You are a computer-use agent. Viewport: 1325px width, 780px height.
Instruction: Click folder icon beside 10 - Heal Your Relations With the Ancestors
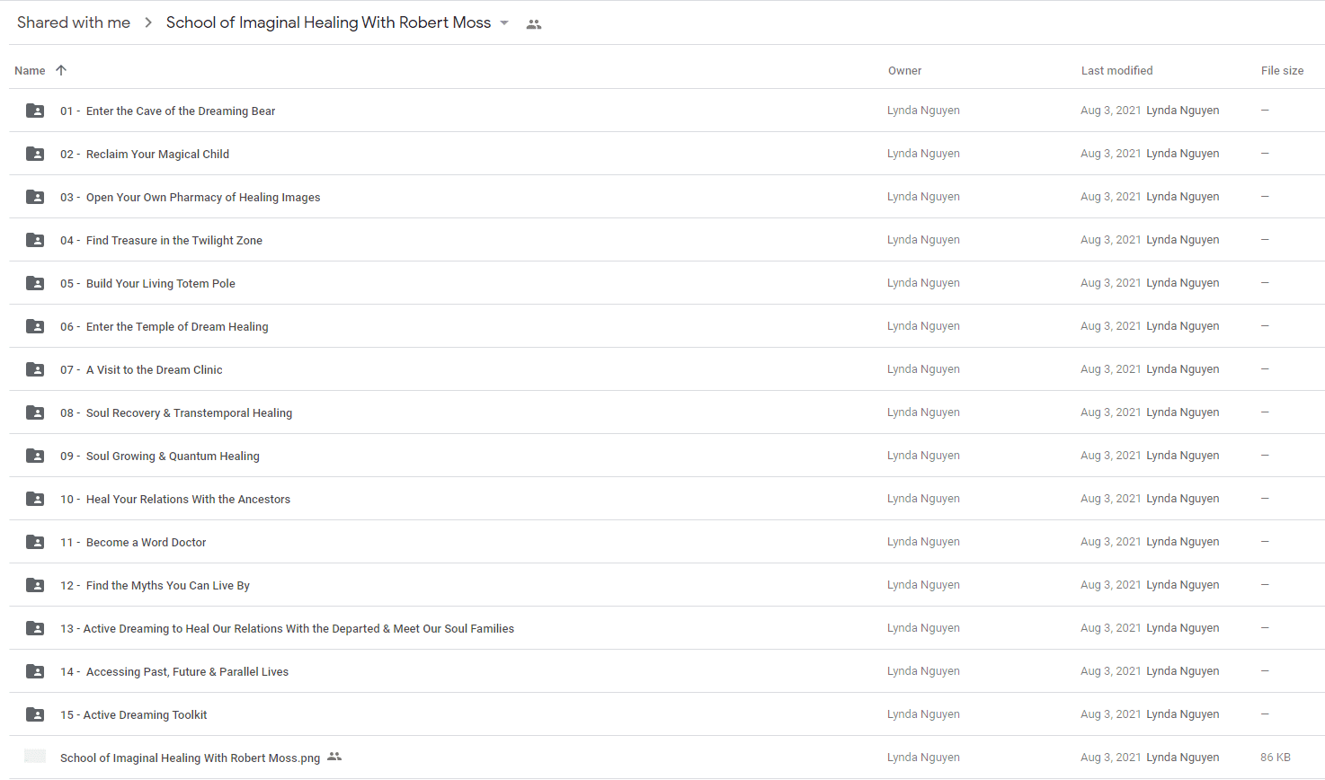(x=35, y=499)
